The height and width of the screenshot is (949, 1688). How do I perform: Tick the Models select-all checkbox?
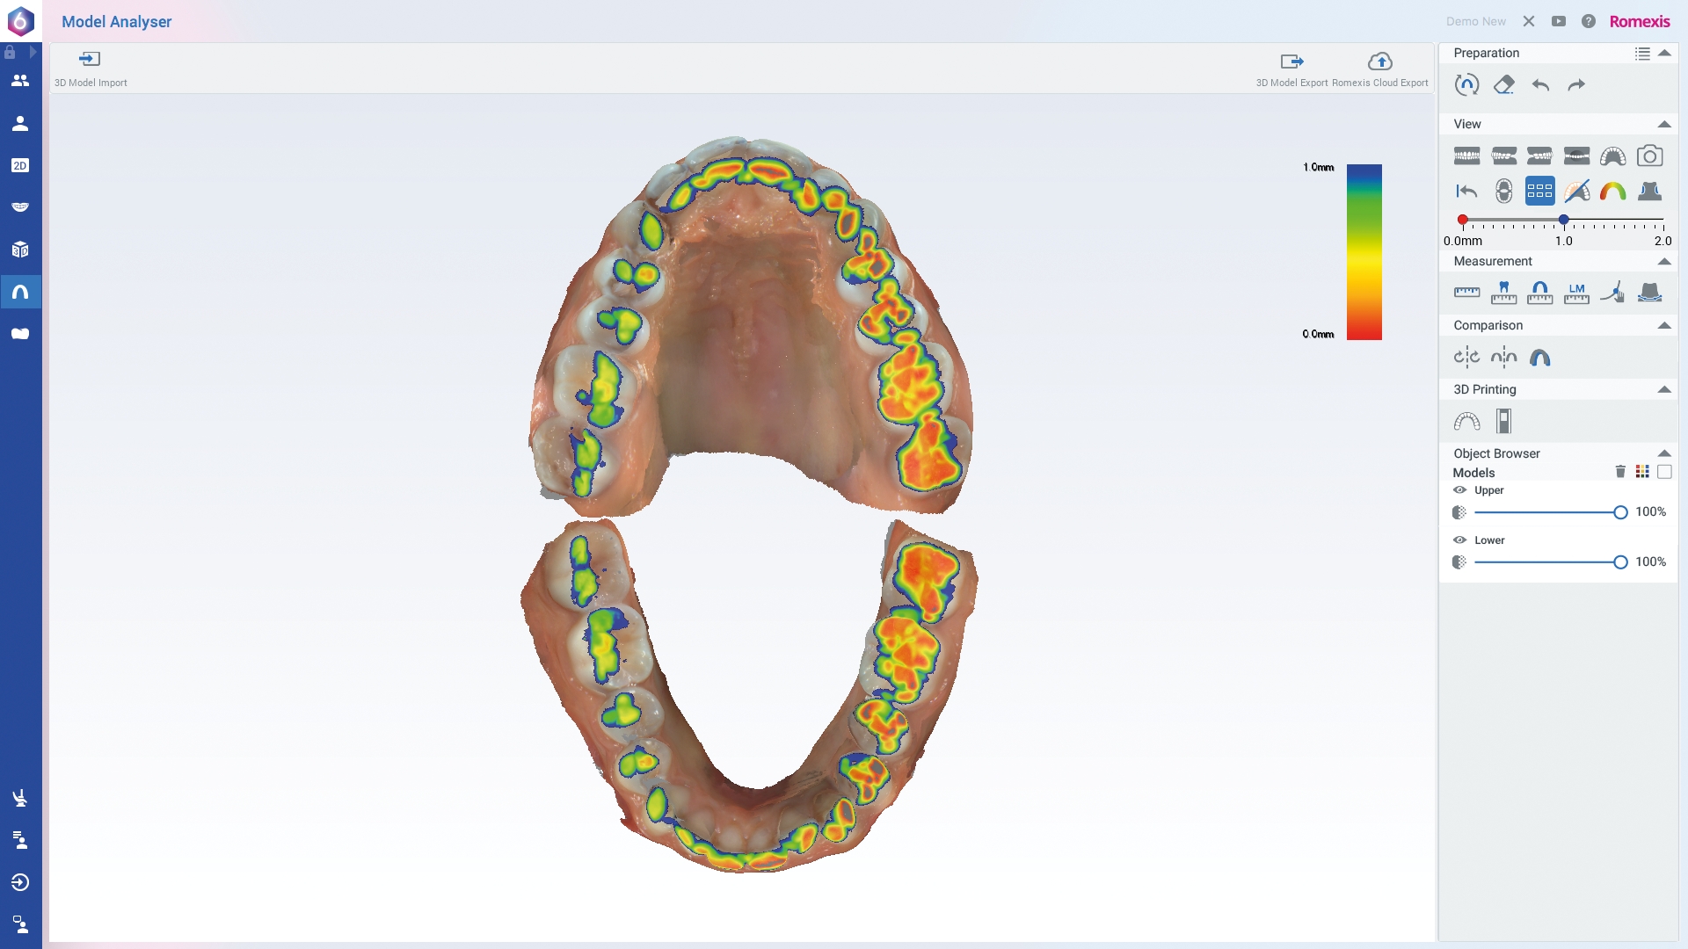coord(1664,472)
